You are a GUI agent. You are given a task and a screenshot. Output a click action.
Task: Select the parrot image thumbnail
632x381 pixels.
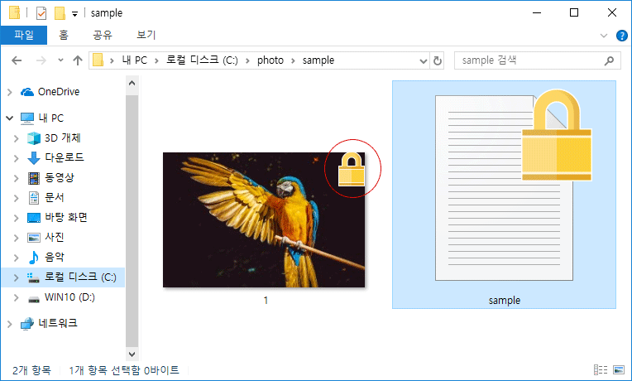point(264,220)
